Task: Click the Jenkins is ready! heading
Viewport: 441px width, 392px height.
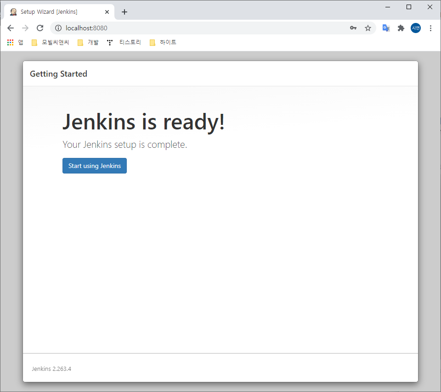Action: (x=143, y=122)
